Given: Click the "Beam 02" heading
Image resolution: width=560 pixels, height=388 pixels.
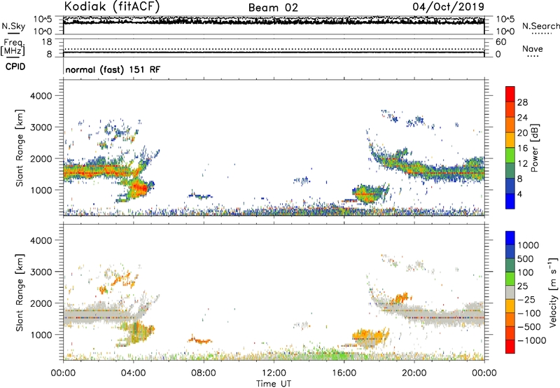Looking at the screenshot, I should pyautogui.click(x=273, y=8).
